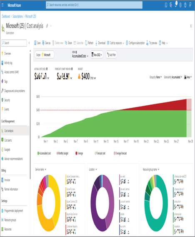Expand the $400 budget dropdown
The width and height of the screenshot is (195, 237).
95,78
